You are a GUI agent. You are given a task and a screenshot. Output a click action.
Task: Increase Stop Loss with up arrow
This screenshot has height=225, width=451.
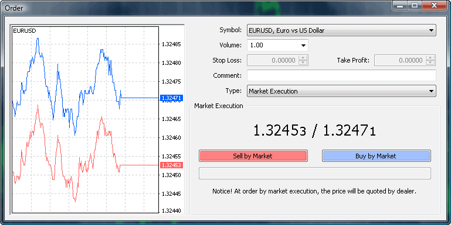coord(303,58)
